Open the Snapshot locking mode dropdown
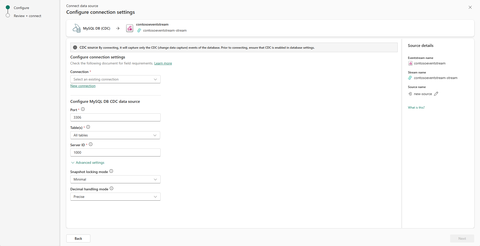The width and height of the screenshot is (480, 246). click(x=115, y=179)
